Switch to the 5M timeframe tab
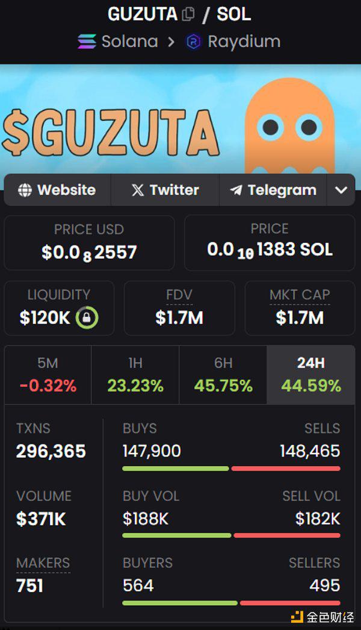Screen dimensions: 361x630 [48, 375]
